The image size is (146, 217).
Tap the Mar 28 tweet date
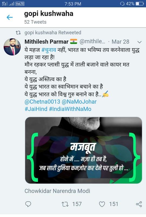click(120, 42)
